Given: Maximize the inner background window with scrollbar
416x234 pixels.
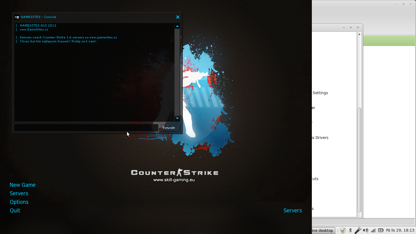Looking at the screenshot, I should pyautogui.click(x=351, y=28).
